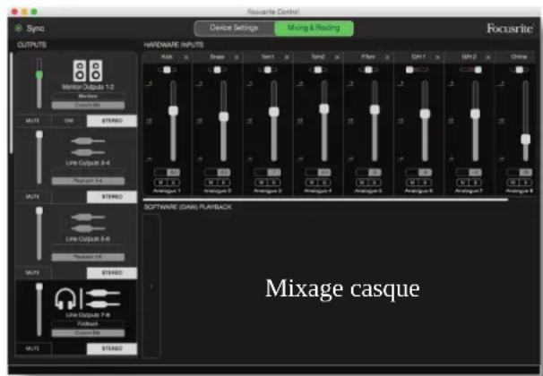Mute Monitor Outputs 1-2
This screenshot has height=376, width=543.
point(33,121)
